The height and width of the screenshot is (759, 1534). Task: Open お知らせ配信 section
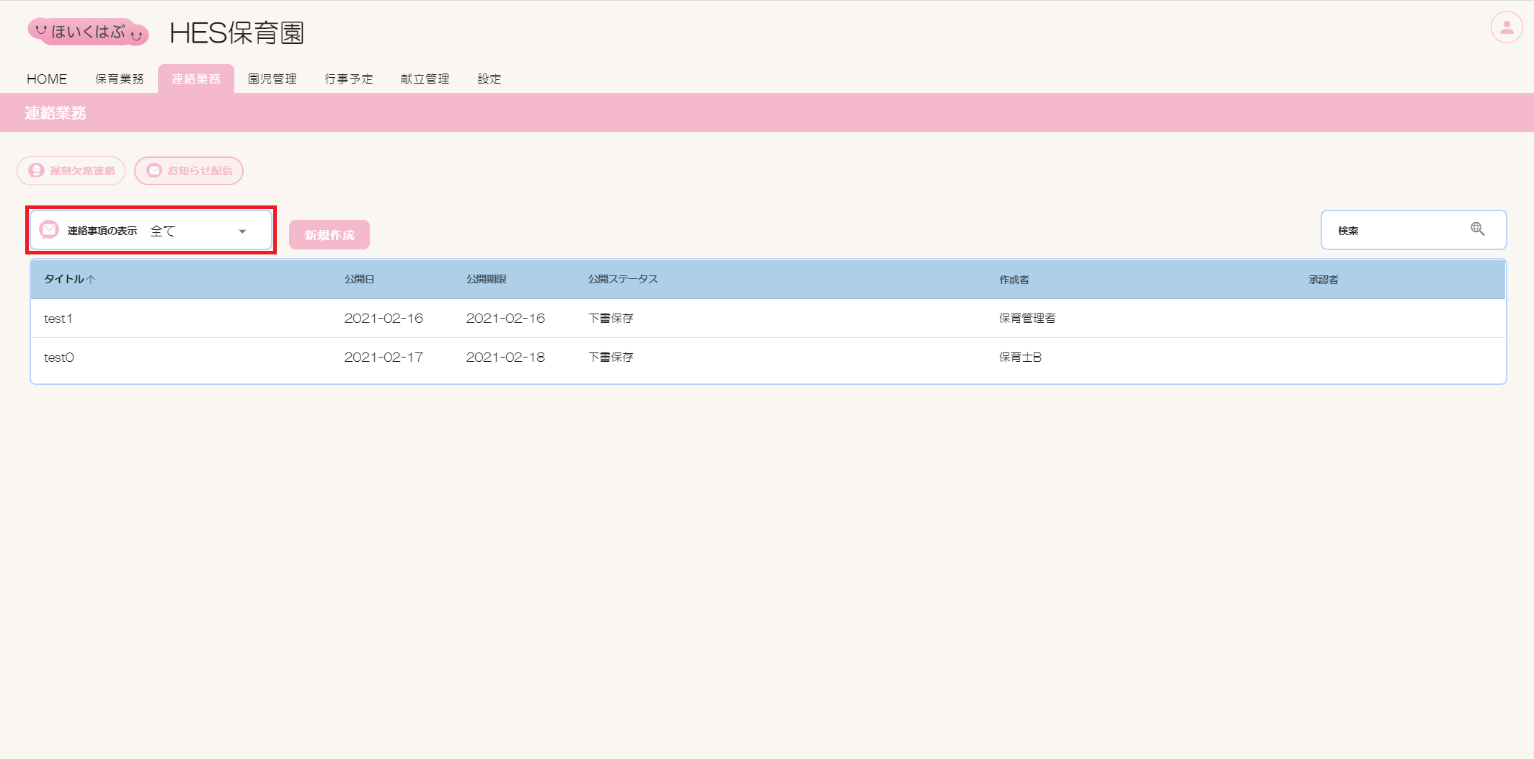coord(189,171)
